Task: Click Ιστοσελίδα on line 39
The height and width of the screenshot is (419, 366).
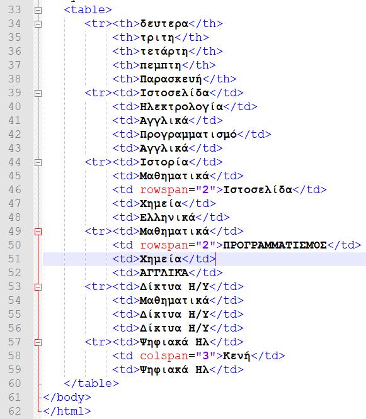Action: point(174,93)
